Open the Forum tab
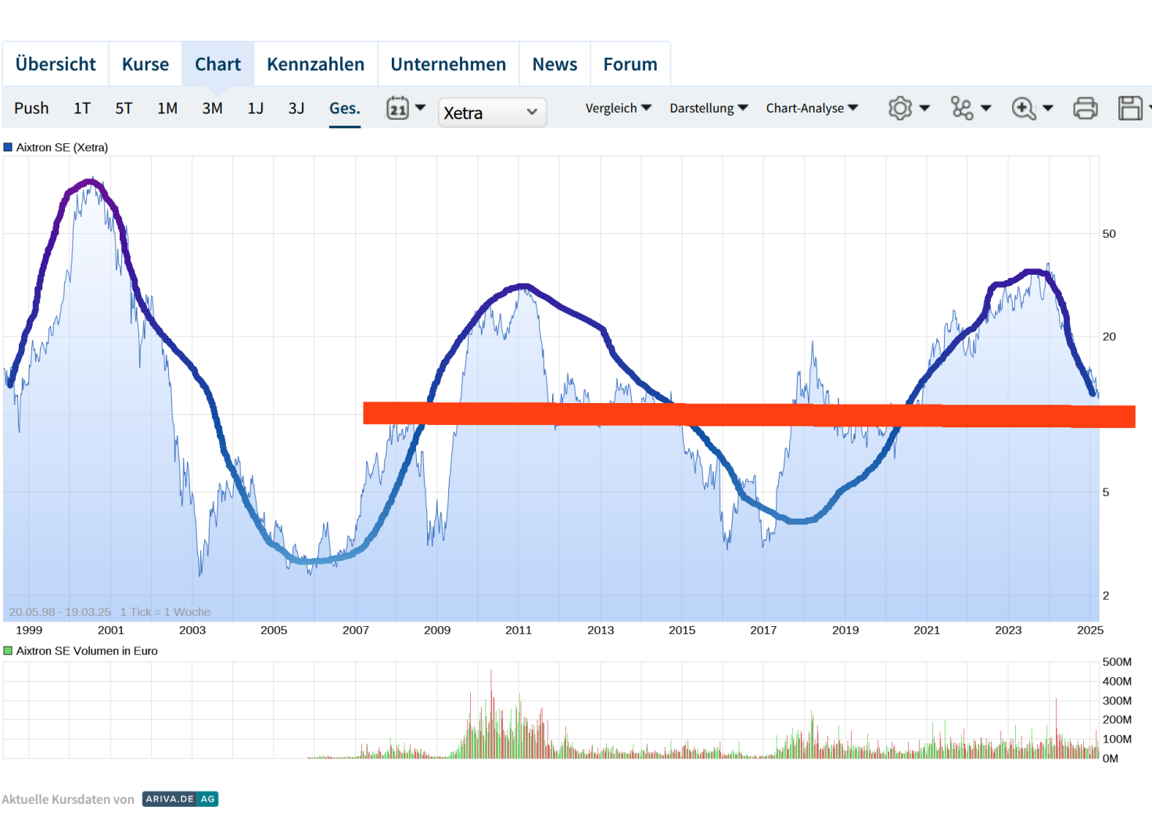The image size is (1152, 814). pyautogui.click(x=630, y=64)
